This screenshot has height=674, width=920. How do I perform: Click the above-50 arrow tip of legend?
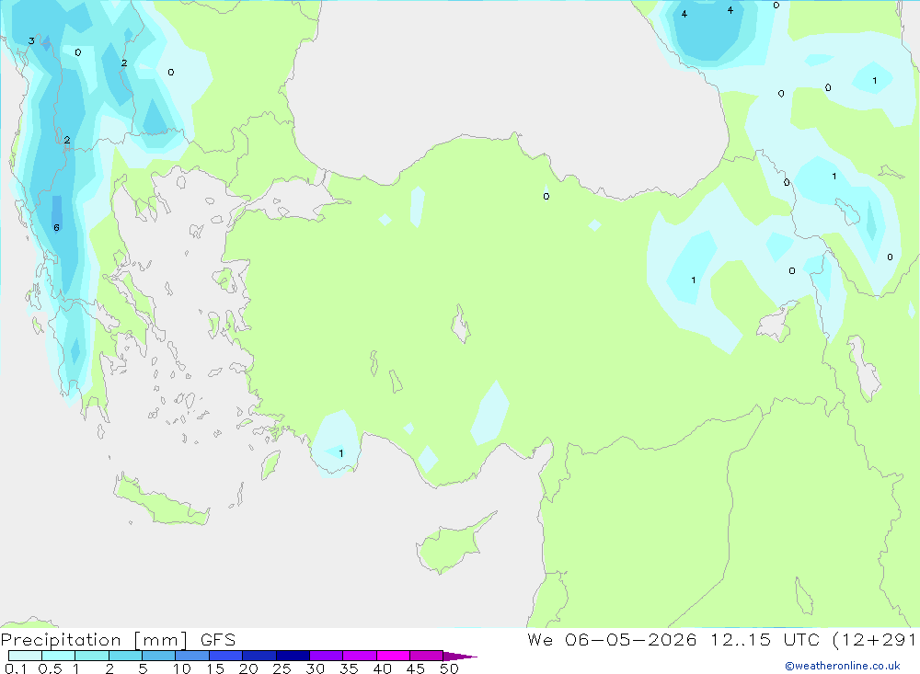click(x=460, y=657)
